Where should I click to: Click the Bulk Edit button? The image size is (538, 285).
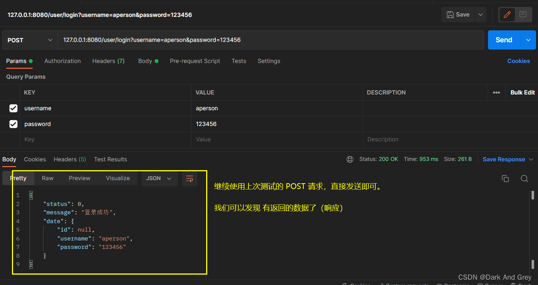(x=522, y=93)
